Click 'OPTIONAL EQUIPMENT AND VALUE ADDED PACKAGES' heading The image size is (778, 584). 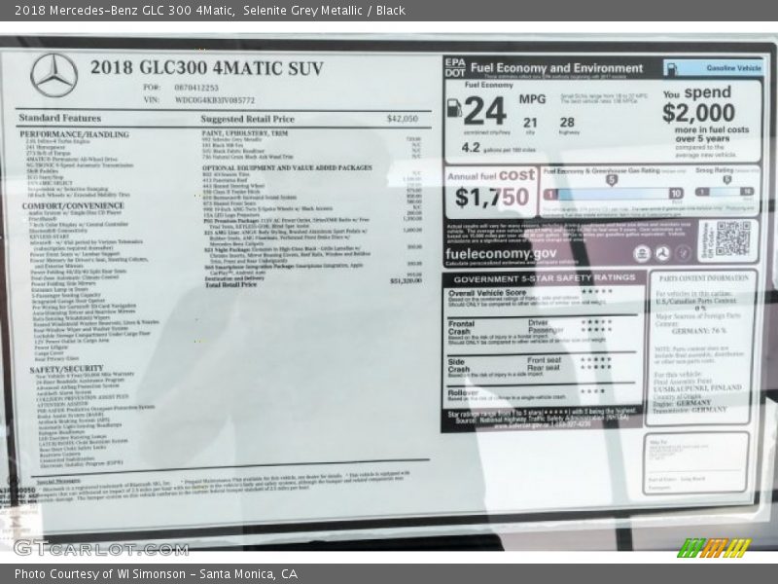(x=287, y=167)
